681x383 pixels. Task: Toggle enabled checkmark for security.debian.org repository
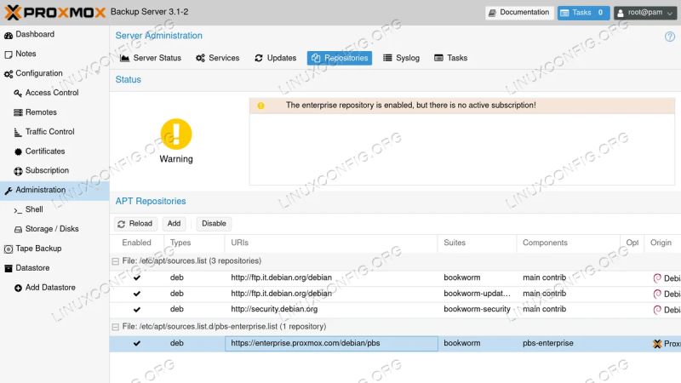tap(137, 310)
